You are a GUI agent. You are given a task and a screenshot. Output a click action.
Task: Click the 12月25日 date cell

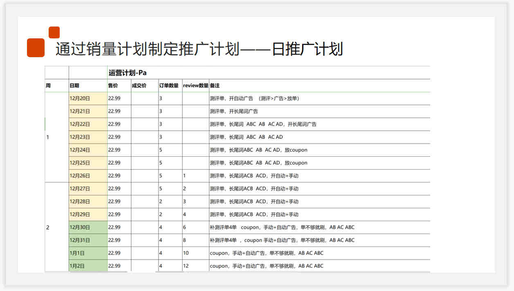tap(88, 163)
